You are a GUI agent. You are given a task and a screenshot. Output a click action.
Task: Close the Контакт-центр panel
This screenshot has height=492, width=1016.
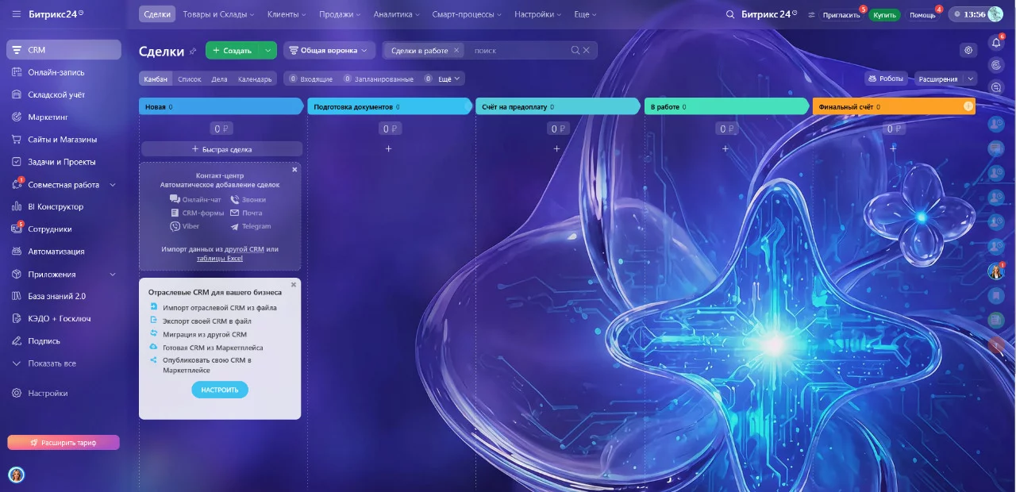point(294,169)
